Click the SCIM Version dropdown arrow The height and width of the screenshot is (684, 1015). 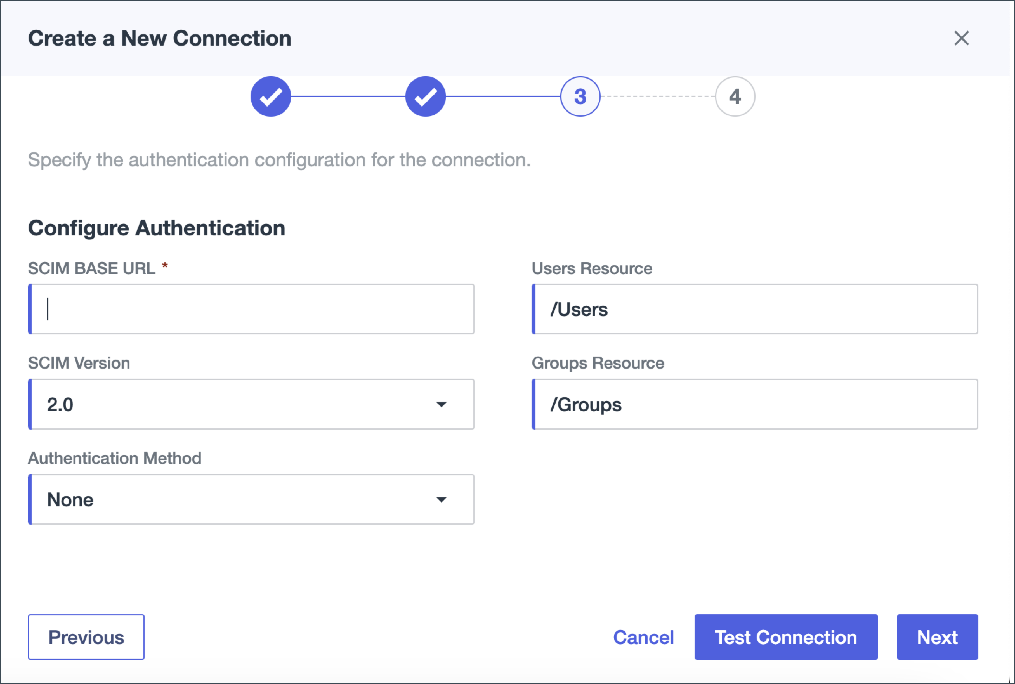[x=441, y=404]
